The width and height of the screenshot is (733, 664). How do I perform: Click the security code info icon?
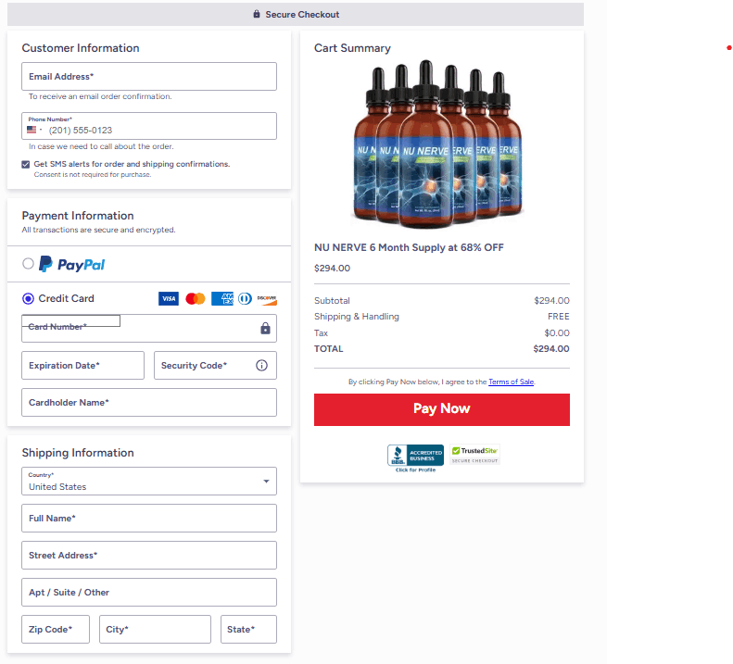click(x=261, y=366)
